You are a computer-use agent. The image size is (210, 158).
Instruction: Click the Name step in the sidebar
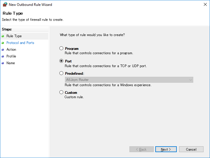pos(11,63)
